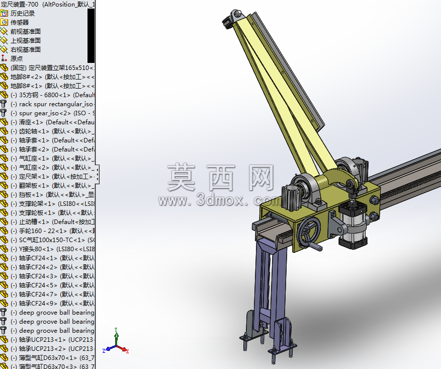Click the part icon beside 轴承UCP213<1>

[4, 339]
